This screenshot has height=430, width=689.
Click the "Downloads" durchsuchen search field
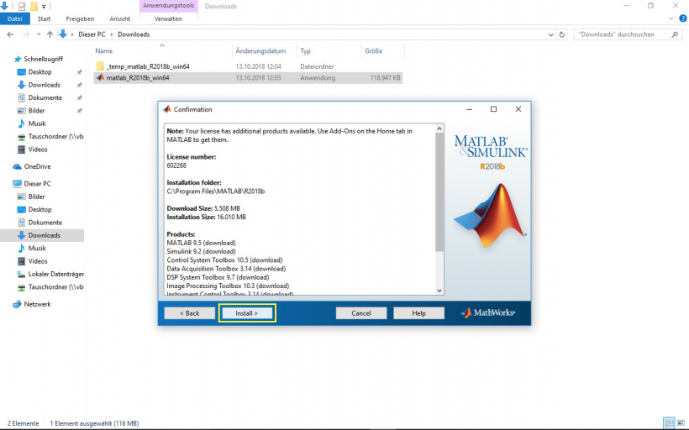pos(622,34)
